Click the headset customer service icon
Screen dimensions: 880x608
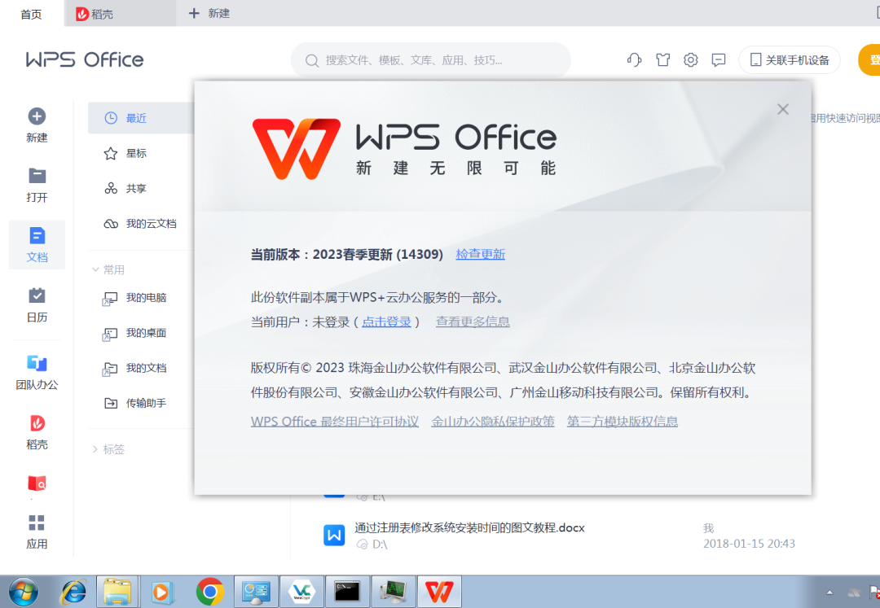coord(634,59)
